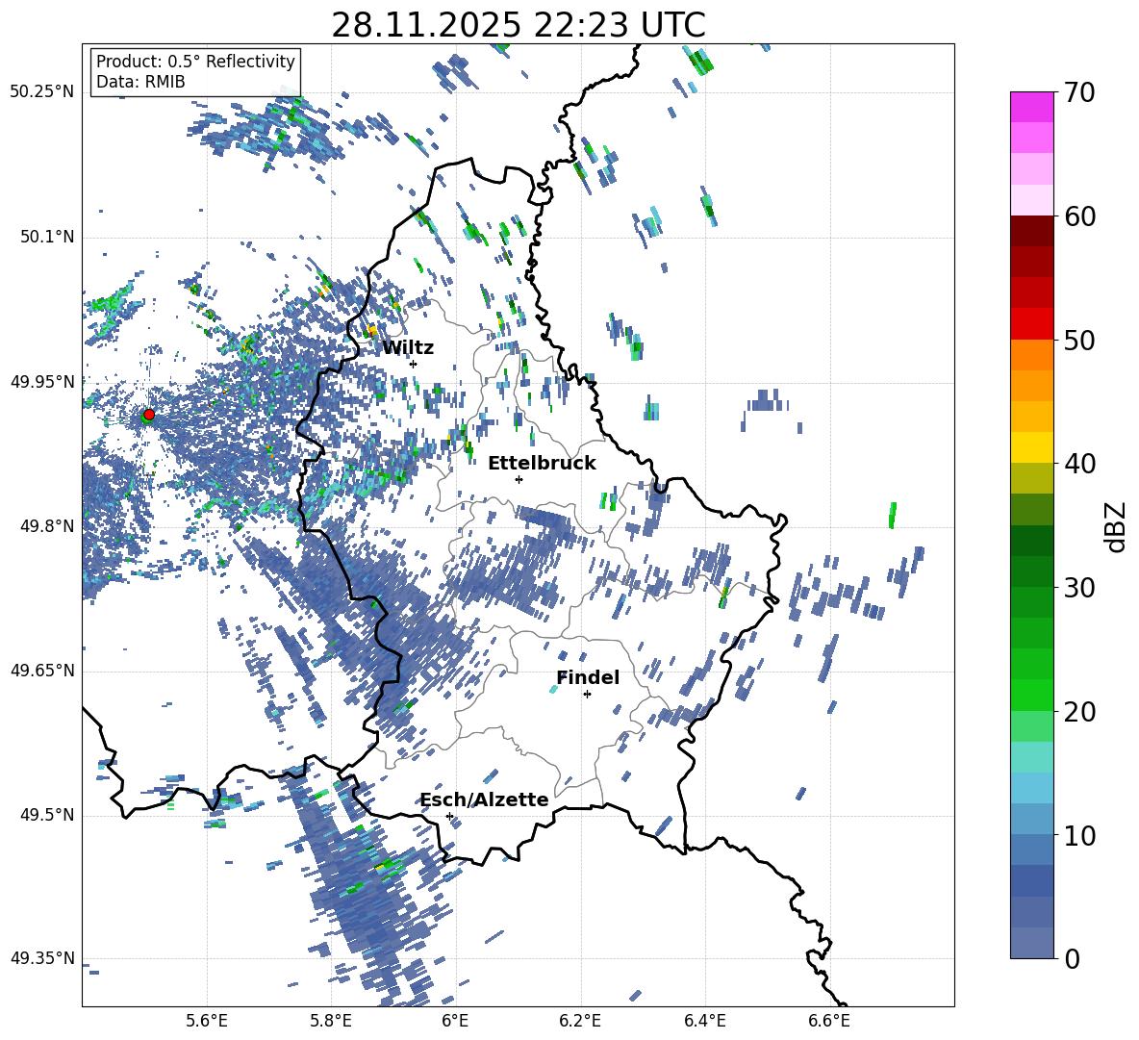Click the Findel station label

click(588, 677)
